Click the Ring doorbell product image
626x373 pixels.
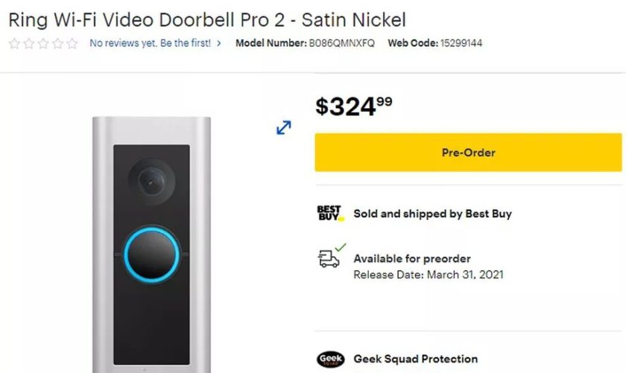[x=152, y=245]
